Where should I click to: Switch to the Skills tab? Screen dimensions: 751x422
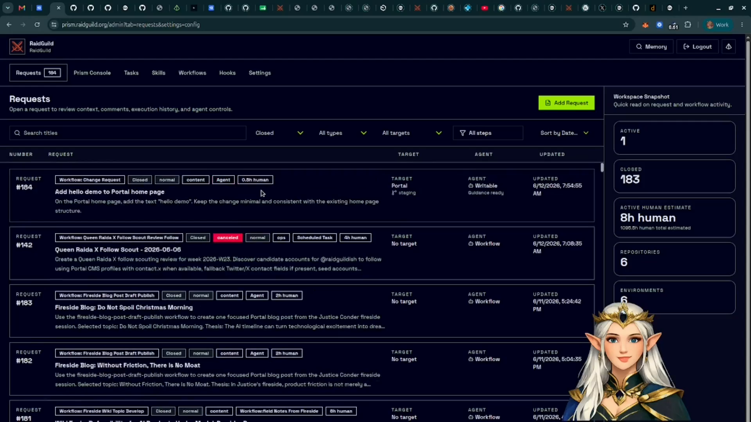158,73
